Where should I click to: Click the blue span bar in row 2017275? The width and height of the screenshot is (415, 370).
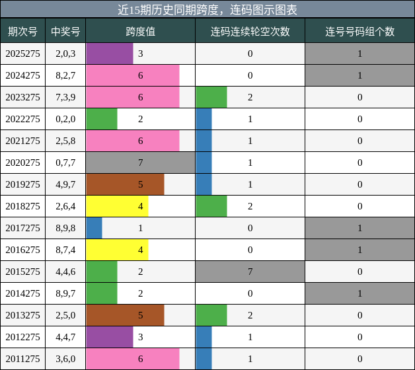(94, 228)
